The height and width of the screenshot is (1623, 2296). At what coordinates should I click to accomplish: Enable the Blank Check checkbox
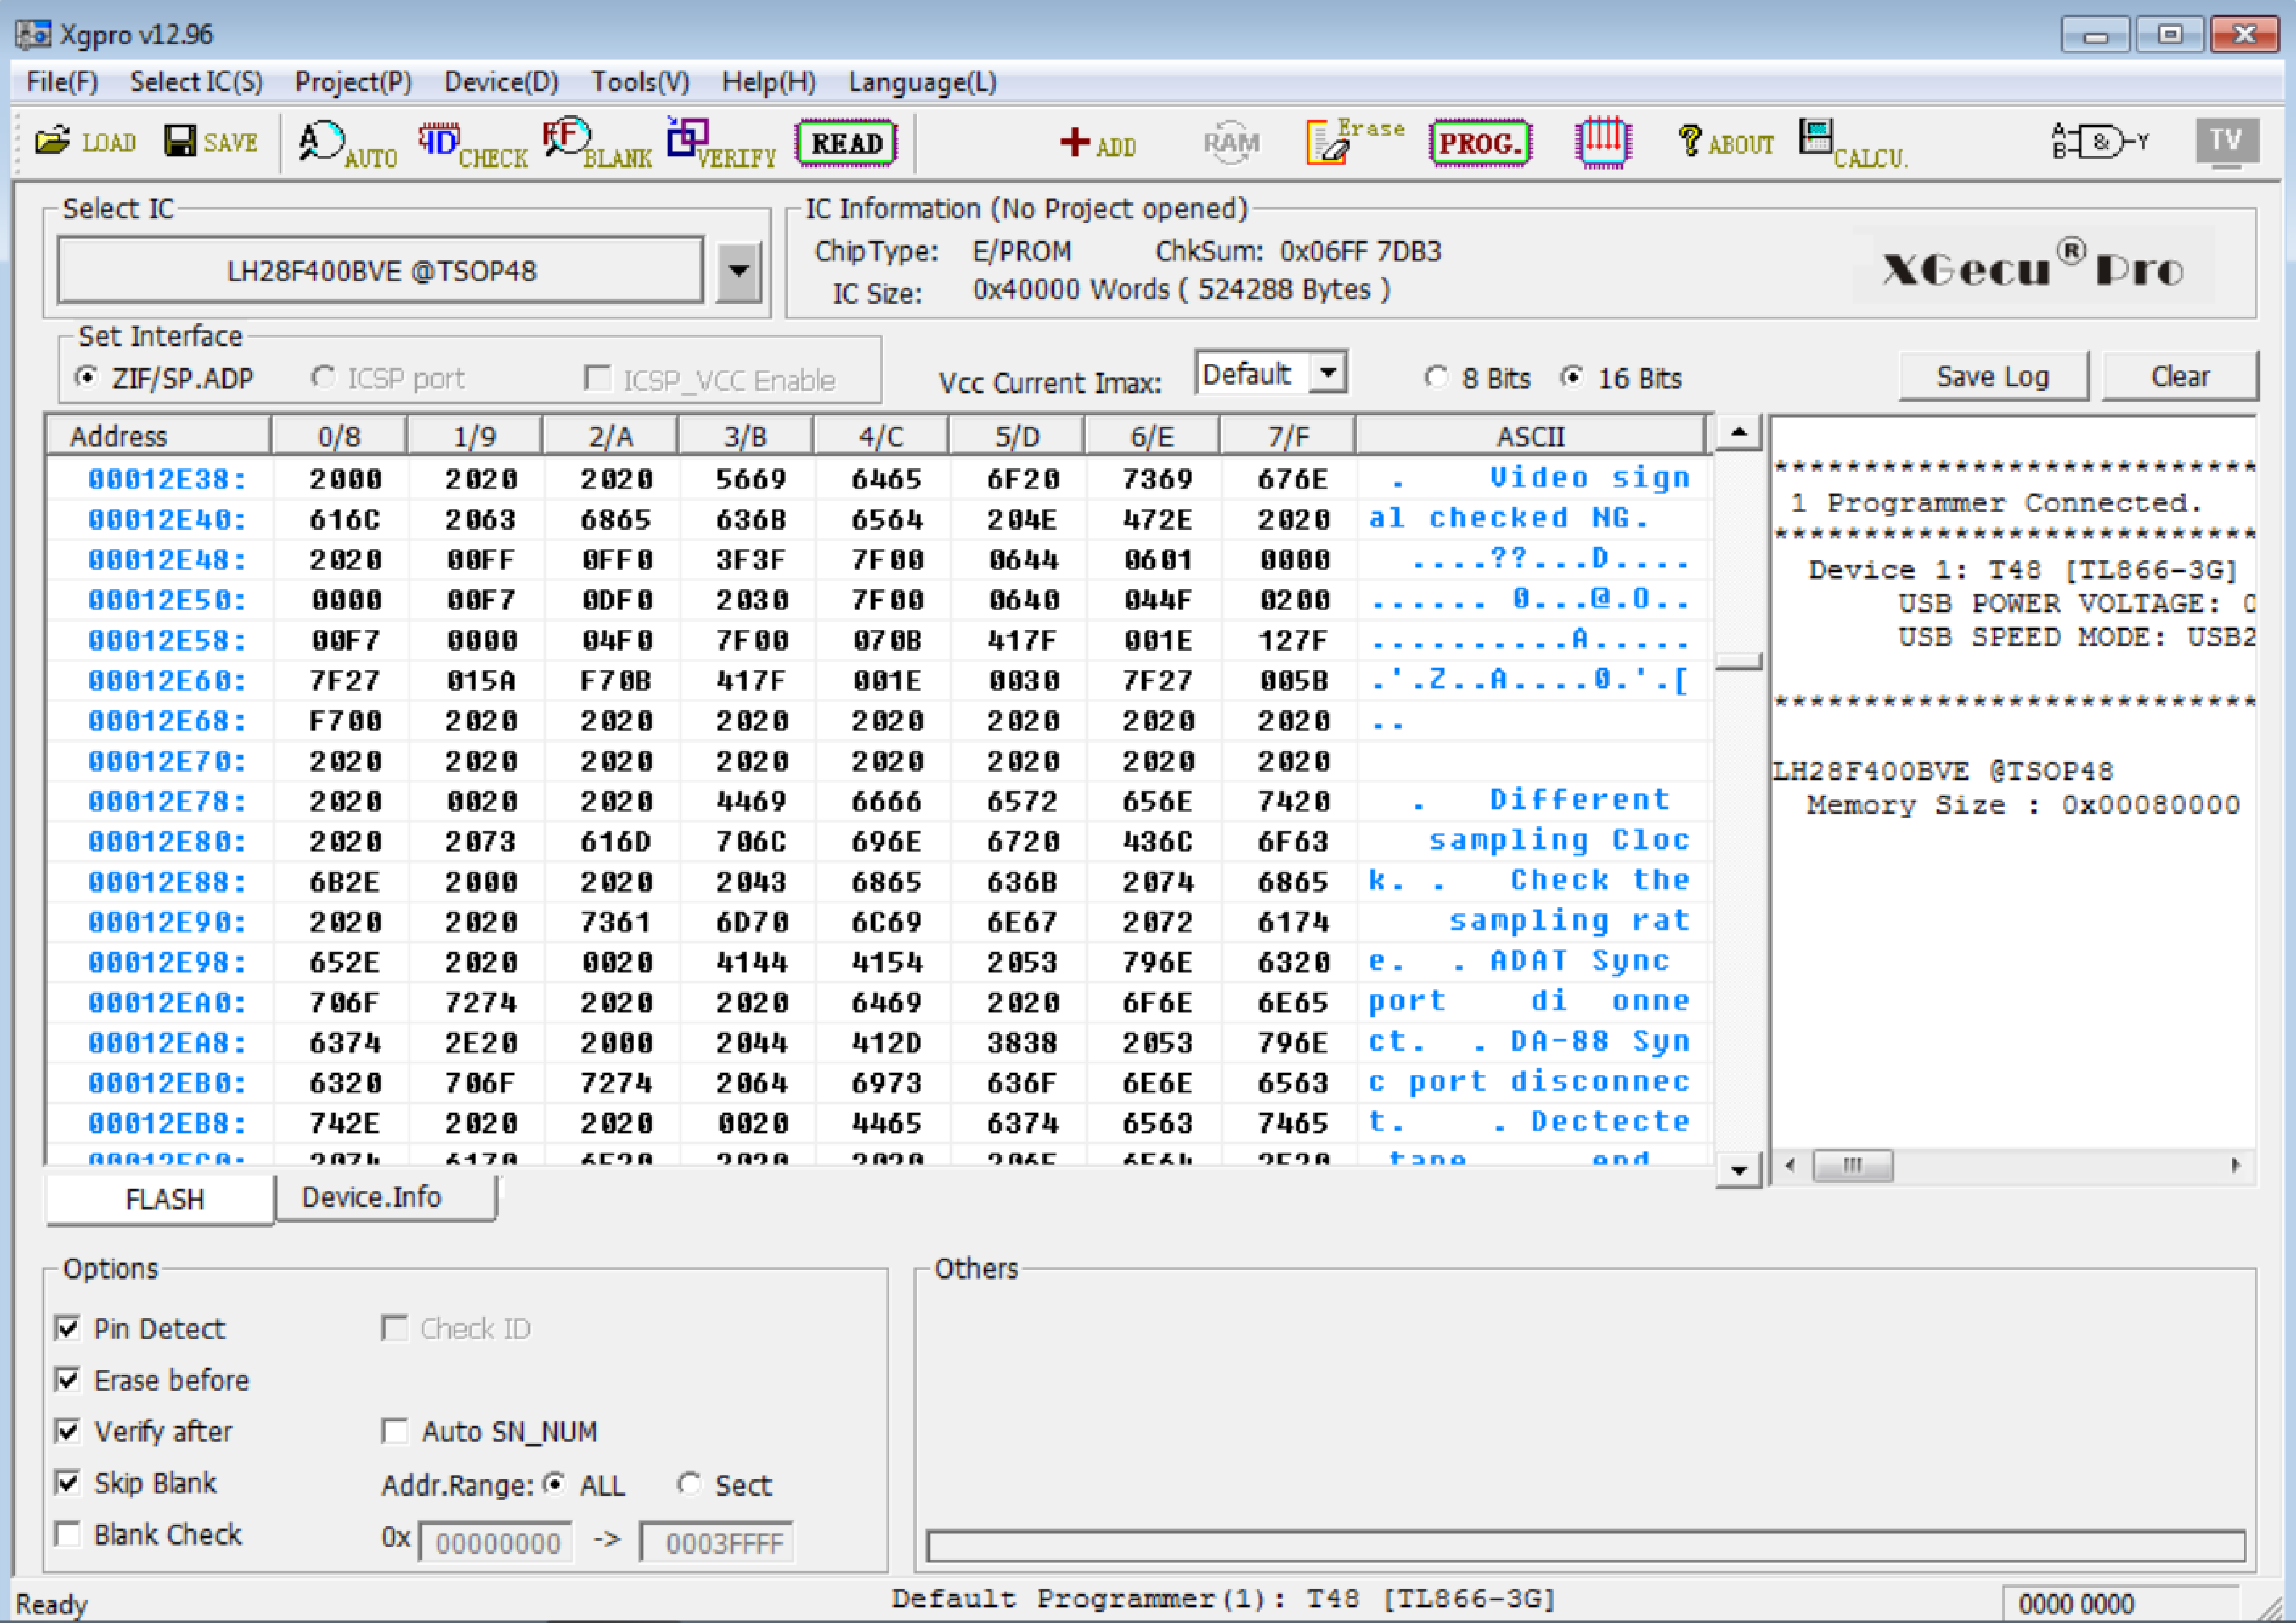point(68,1534)
